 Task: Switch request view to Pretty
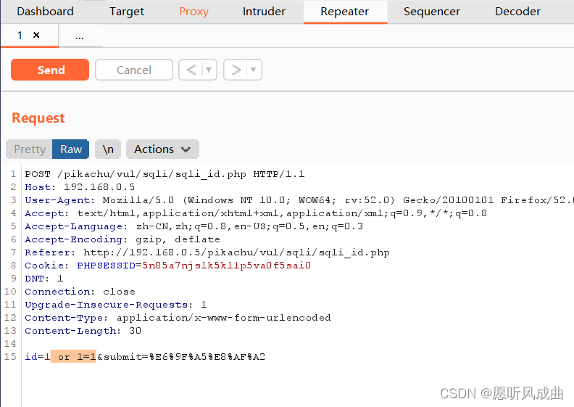pos(29,149)
